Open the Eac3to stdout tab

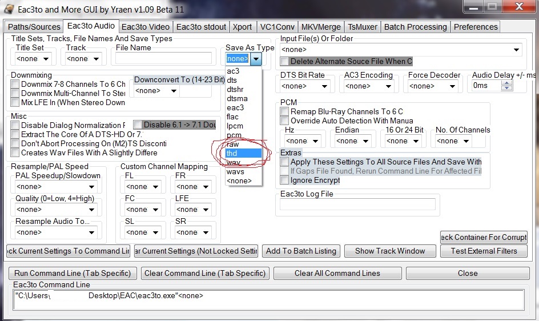(x=201, y=27)
